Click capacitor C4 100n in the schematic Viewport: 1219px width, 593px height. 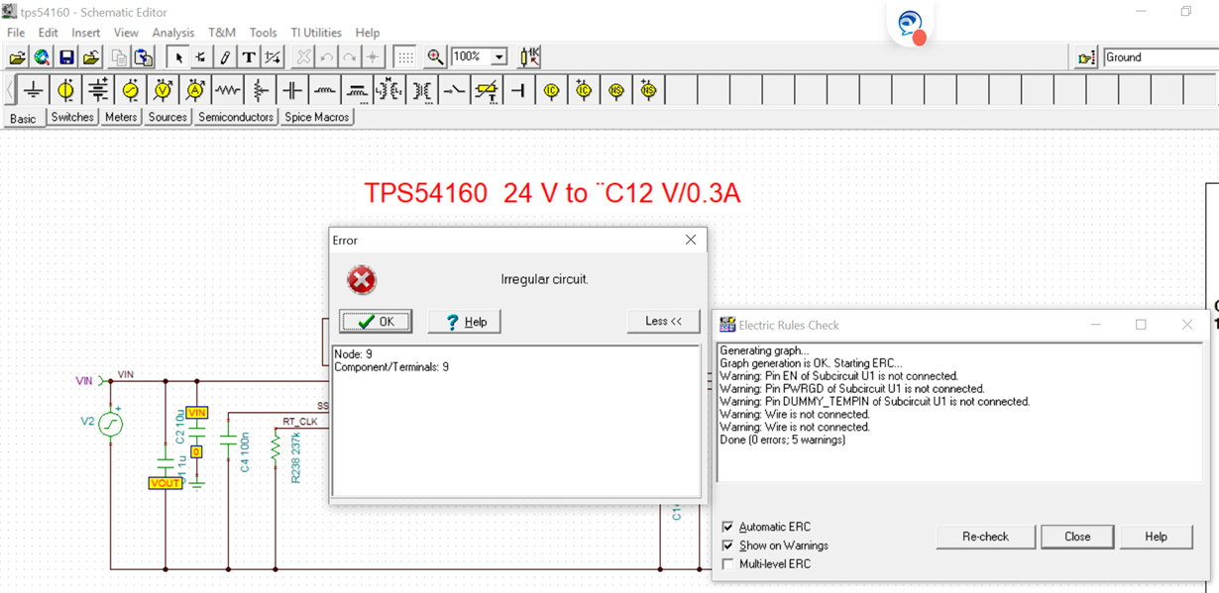pyautogui.click(x=228, y=437)
